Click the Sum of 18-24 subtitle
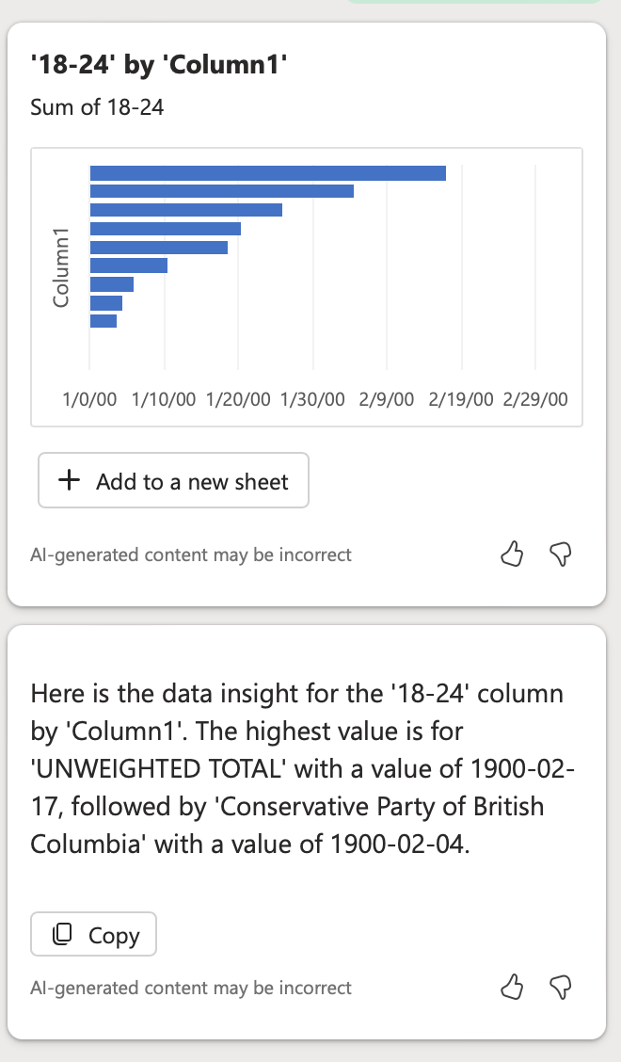The height and width of the screenshot is (1062, 621). [97, 107]
